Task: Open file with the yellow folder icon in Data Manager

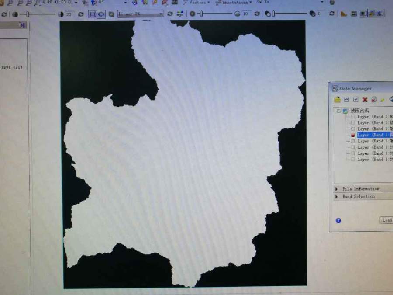Action: point(338,100)
